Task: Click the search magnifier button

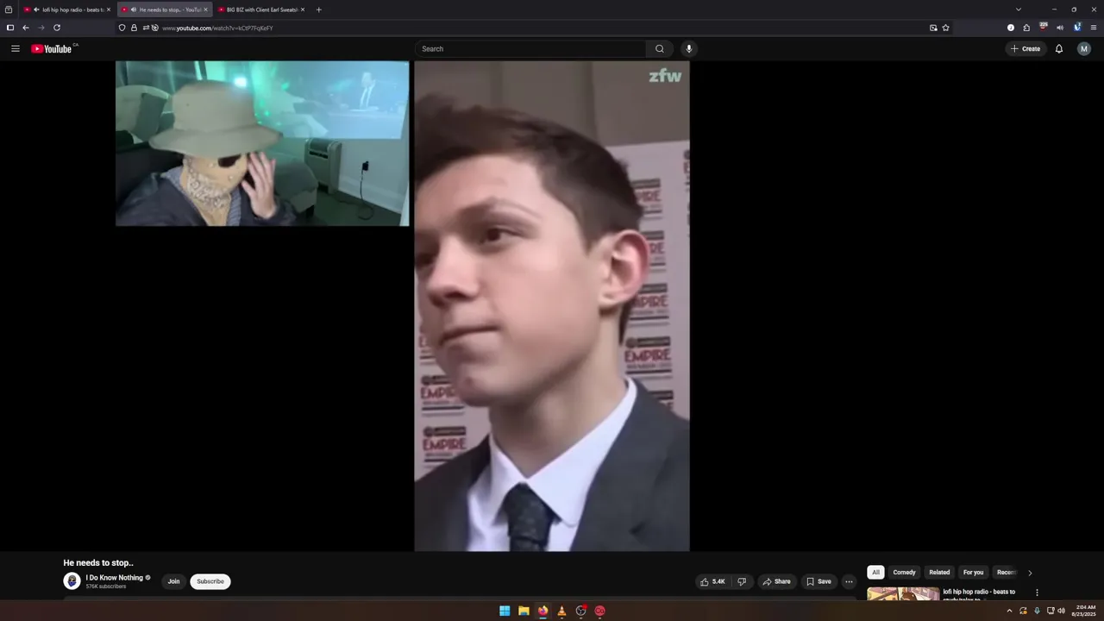Action: [660, 49]
